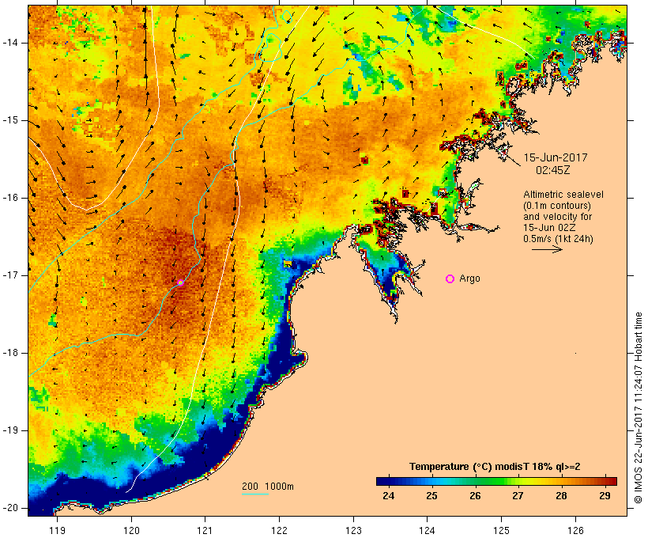Click the '15-Jun 02Z' caption line
This screenshot has height=538, width=648.
[549, 228]
